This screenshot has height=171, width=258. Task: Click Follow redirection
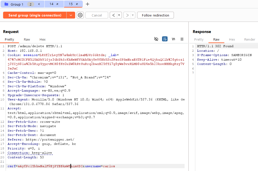click(x=155, y=15)
